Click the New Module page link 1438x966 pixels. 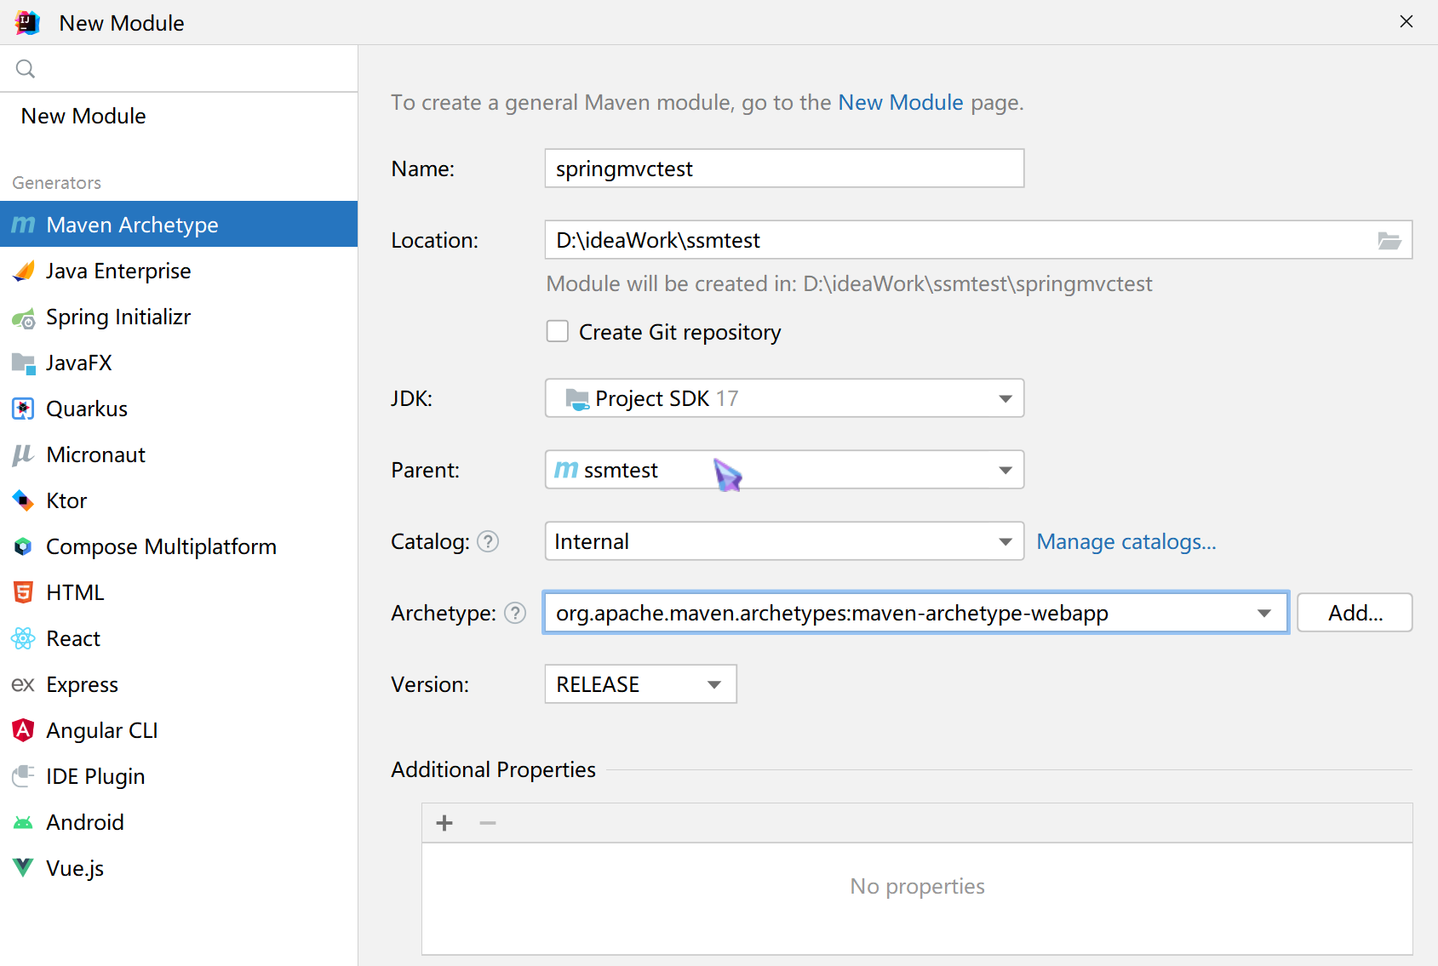click(x=901, y=102)
